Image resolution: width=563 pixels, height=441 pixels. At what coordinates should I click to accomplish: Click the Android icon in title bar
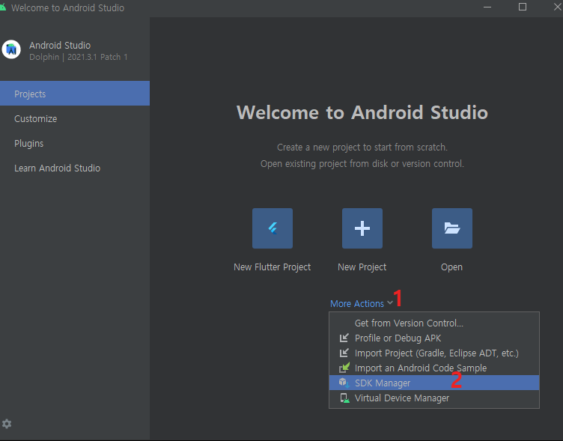click(x=3, y=7)
